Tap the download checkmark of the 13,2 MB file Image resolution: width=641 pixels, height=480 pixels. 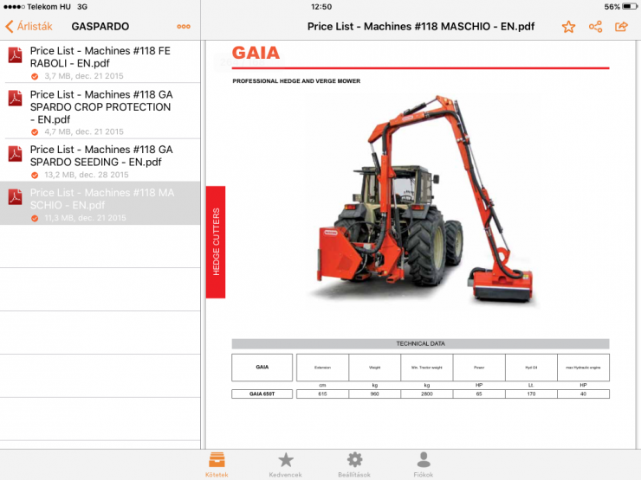[35, 175]
